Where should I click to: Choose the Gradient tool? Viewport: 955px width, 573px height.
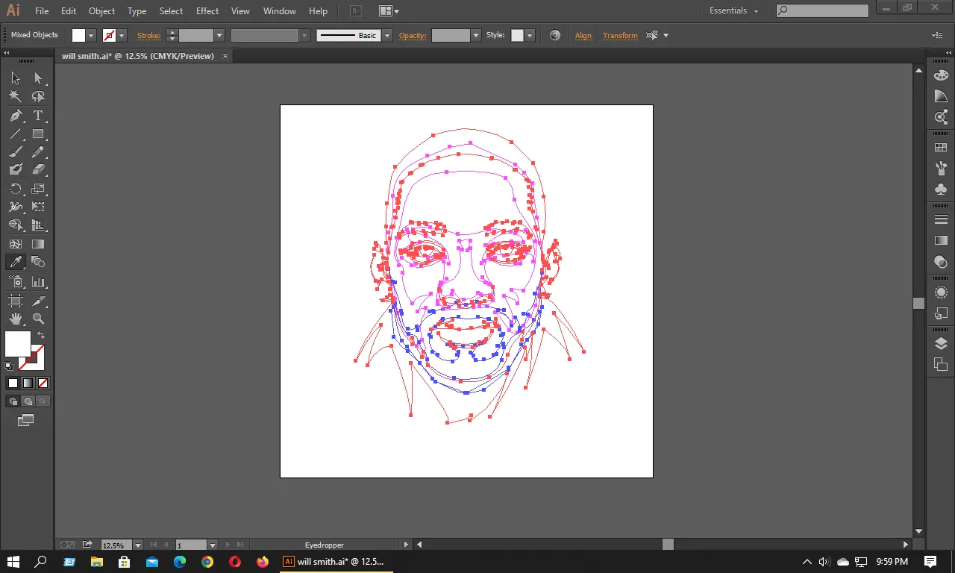38,244
